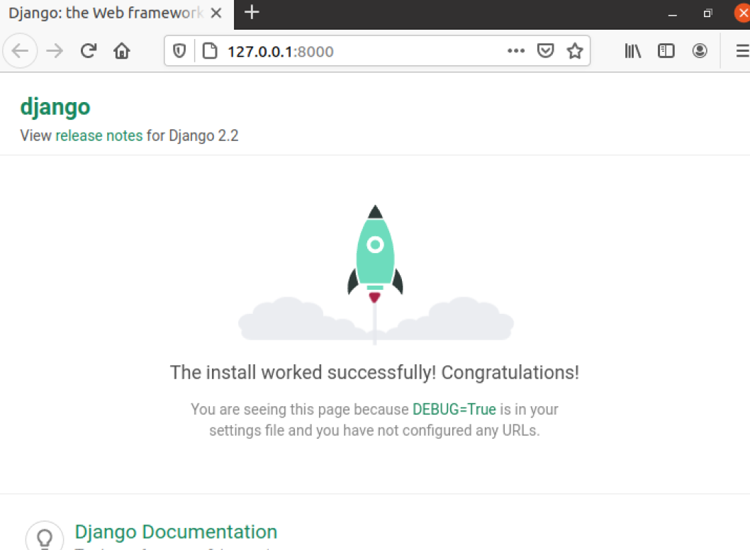Viewport: 750px width, 550px height.
Task: Open Django Documentation link
Action: [176, 532]
